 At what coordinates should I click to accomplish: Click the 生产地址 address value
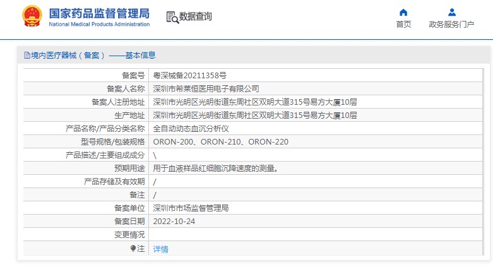click(x=255, y=115)
